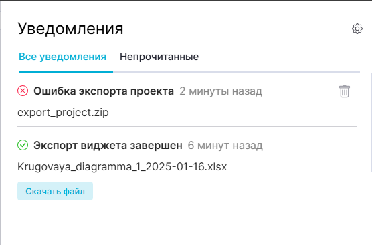The width and height of the screenshot is (372, 245).
Task: Open the Экспорт виджета завершен notification title
Action: coord(108,145)
